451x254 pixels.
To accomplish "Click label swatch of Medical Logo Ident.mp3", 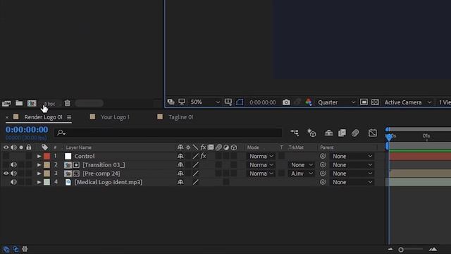I will pos(47,182).
